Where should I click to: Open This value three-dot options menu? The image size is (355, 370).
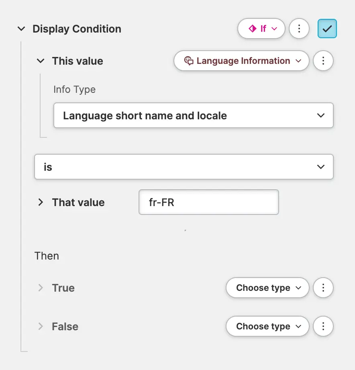point(323,61)
